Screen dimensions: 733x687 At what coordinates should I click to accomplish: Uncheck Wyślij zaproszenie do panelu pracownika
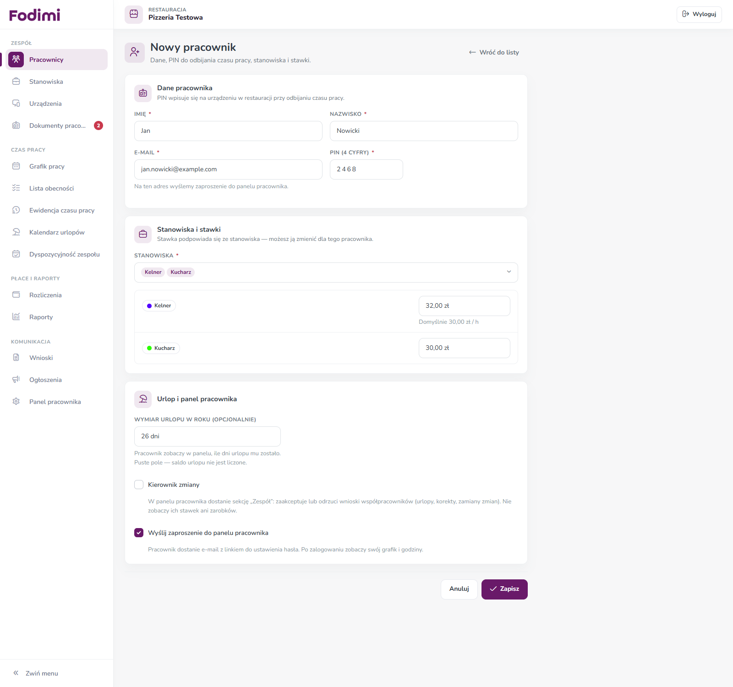point(139,533)
